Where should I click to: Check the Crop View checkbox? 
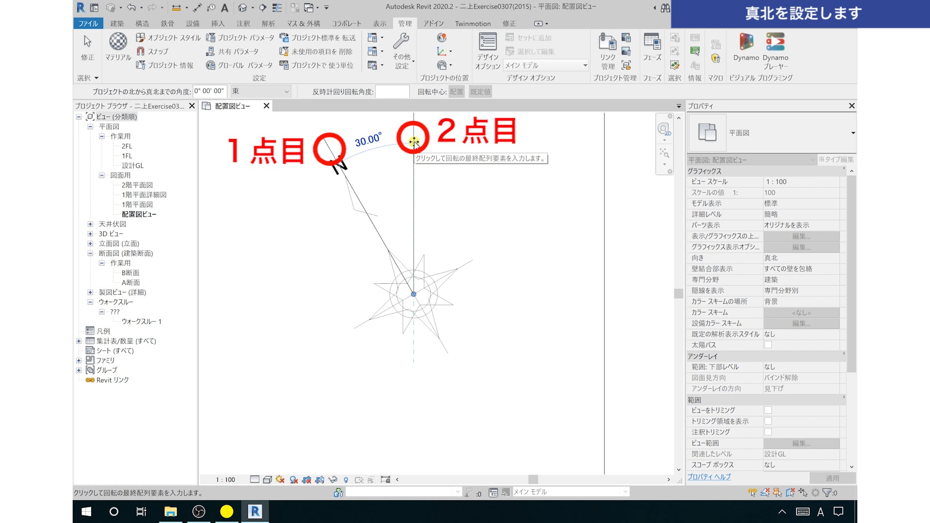pyautogui.click(x=768, y=410)
